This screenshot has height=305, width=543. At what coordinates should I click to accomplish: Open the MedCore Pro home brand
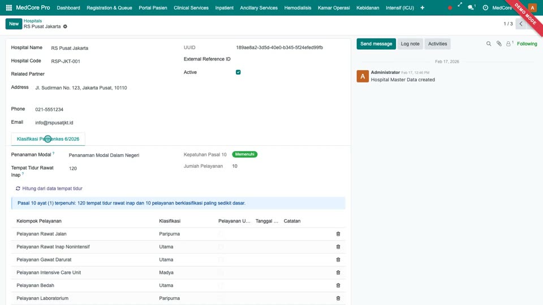tap(33, 7)
